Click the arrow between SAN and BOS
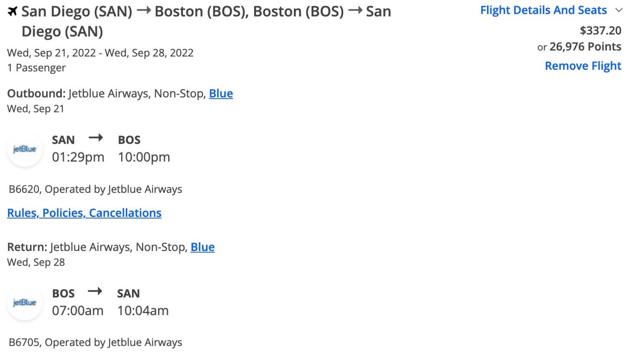Viewport: 627px width, 352px height. point(96,138)
